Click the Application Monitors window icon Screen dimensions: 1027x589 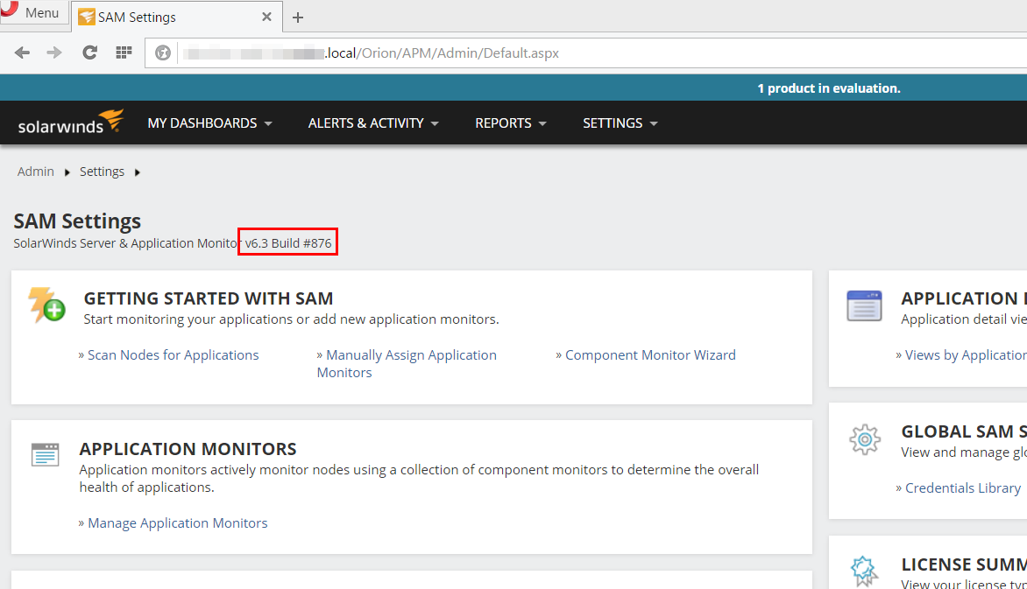point(46,454)
